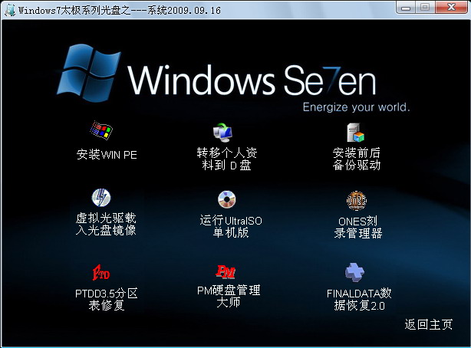
Task: Click the ONES burner round icon
Action: pos(357,200)
